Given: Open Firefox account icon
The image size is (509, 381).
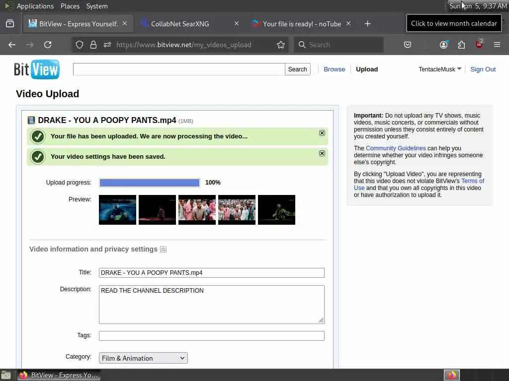Looking at the screenshot, I should 443,45.
